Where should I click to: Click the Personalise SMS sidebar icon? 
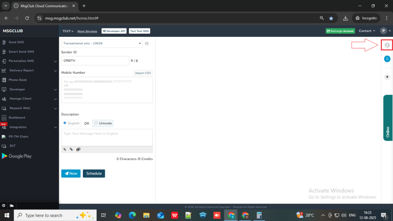(4, 61)
